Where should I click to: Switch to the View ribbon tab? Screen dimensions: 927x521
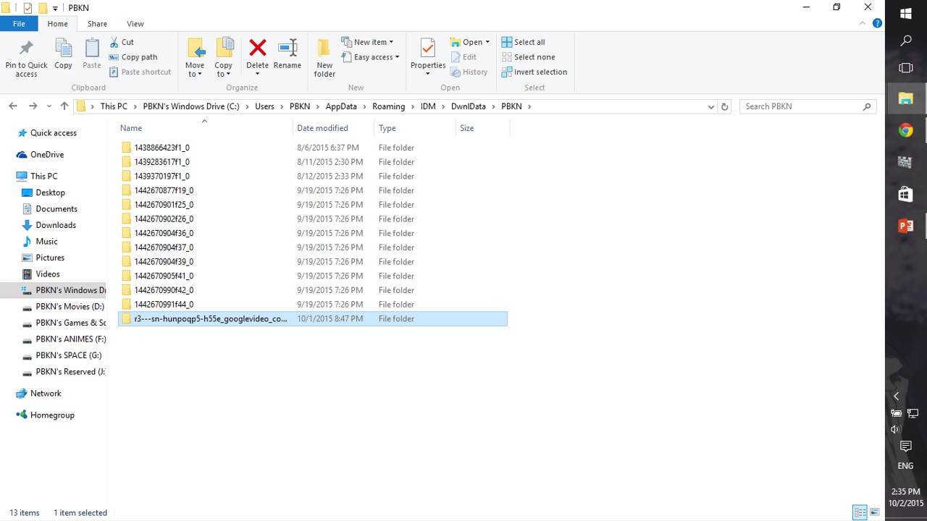[135, 24]
